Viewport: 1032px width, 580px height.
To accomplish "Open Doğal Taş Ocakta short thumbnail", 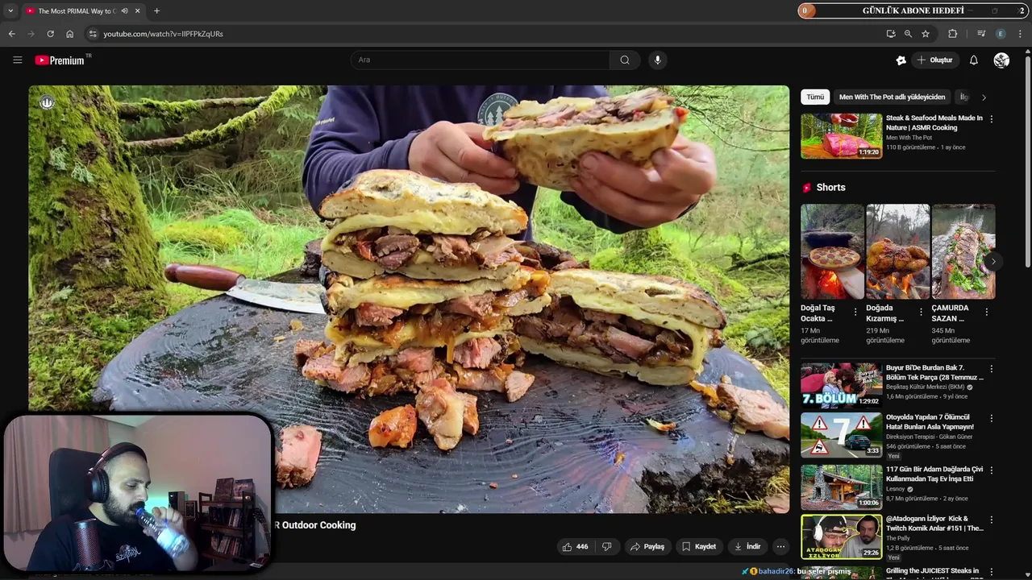I will (832, 251).
